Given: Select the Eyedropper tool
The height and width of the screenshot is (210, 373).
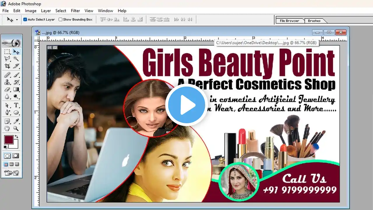Looking at the screenshot, I should [16, 121].
